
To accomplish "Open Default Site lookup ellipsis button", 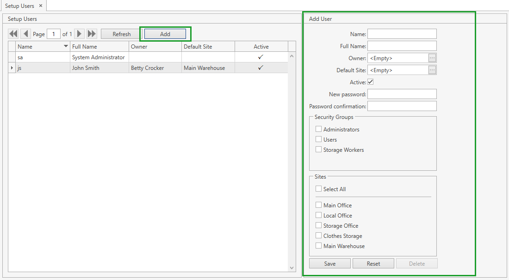I will point(432,70).
